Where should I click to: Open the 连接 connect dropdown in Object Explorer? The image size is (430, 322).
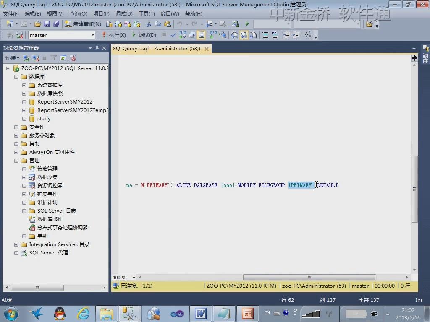pos(12,58)
